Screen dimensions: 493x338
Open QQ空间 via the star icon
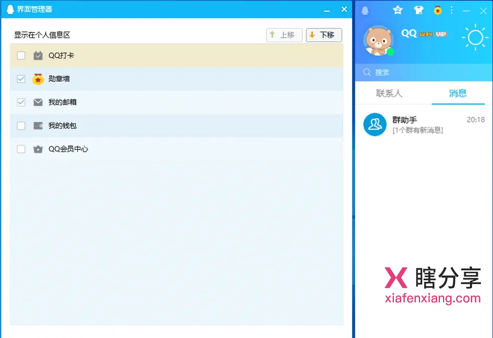pos(398,10)
